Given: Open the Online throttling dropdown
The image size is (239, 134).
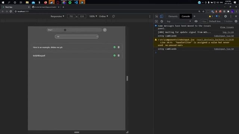Looking at the screenshot, I should pyautogui.click(x=103, y=16).
